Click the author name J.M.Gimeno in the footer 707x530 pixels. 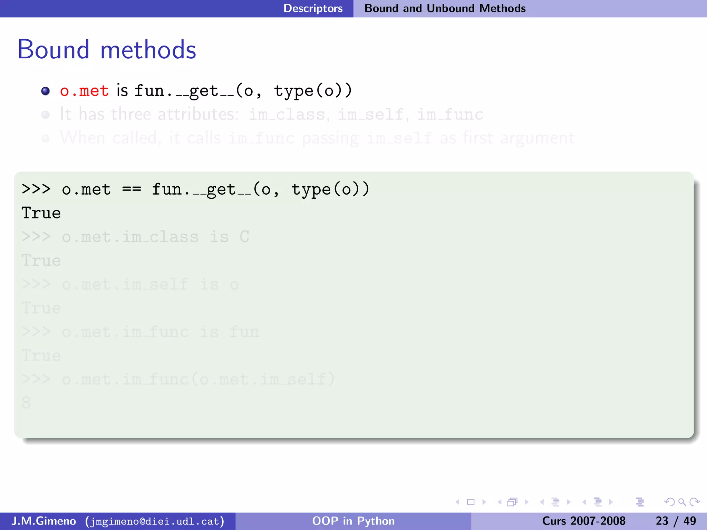[x=43, y=521]
